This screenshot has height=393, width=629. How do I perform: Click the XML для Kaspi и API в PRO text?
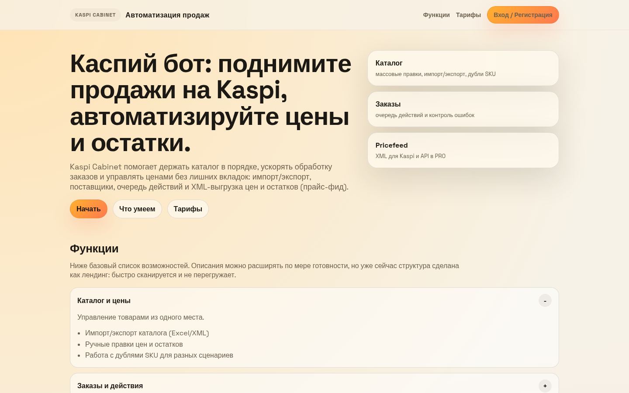pos(411,156)
